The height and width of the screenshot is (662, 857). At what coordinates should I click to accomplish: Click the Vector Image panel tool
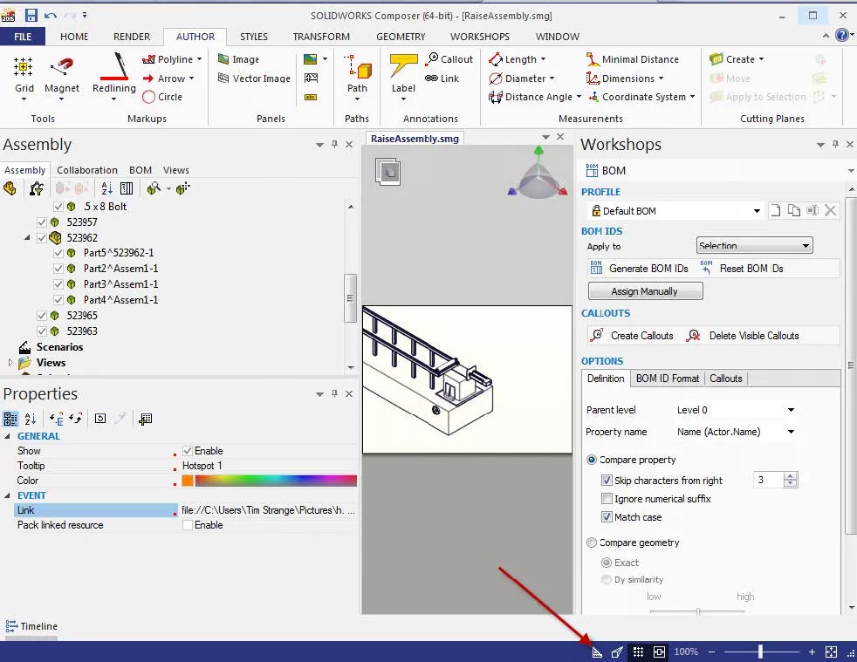(x=254, y=78)
